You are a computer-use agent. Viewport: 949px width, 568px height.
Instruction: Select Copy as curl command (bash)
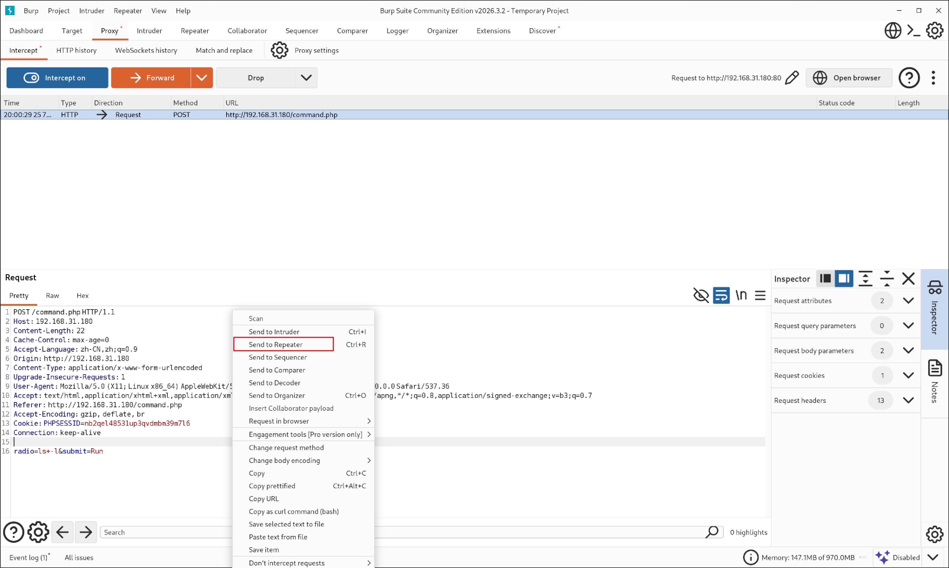[303, 511]
